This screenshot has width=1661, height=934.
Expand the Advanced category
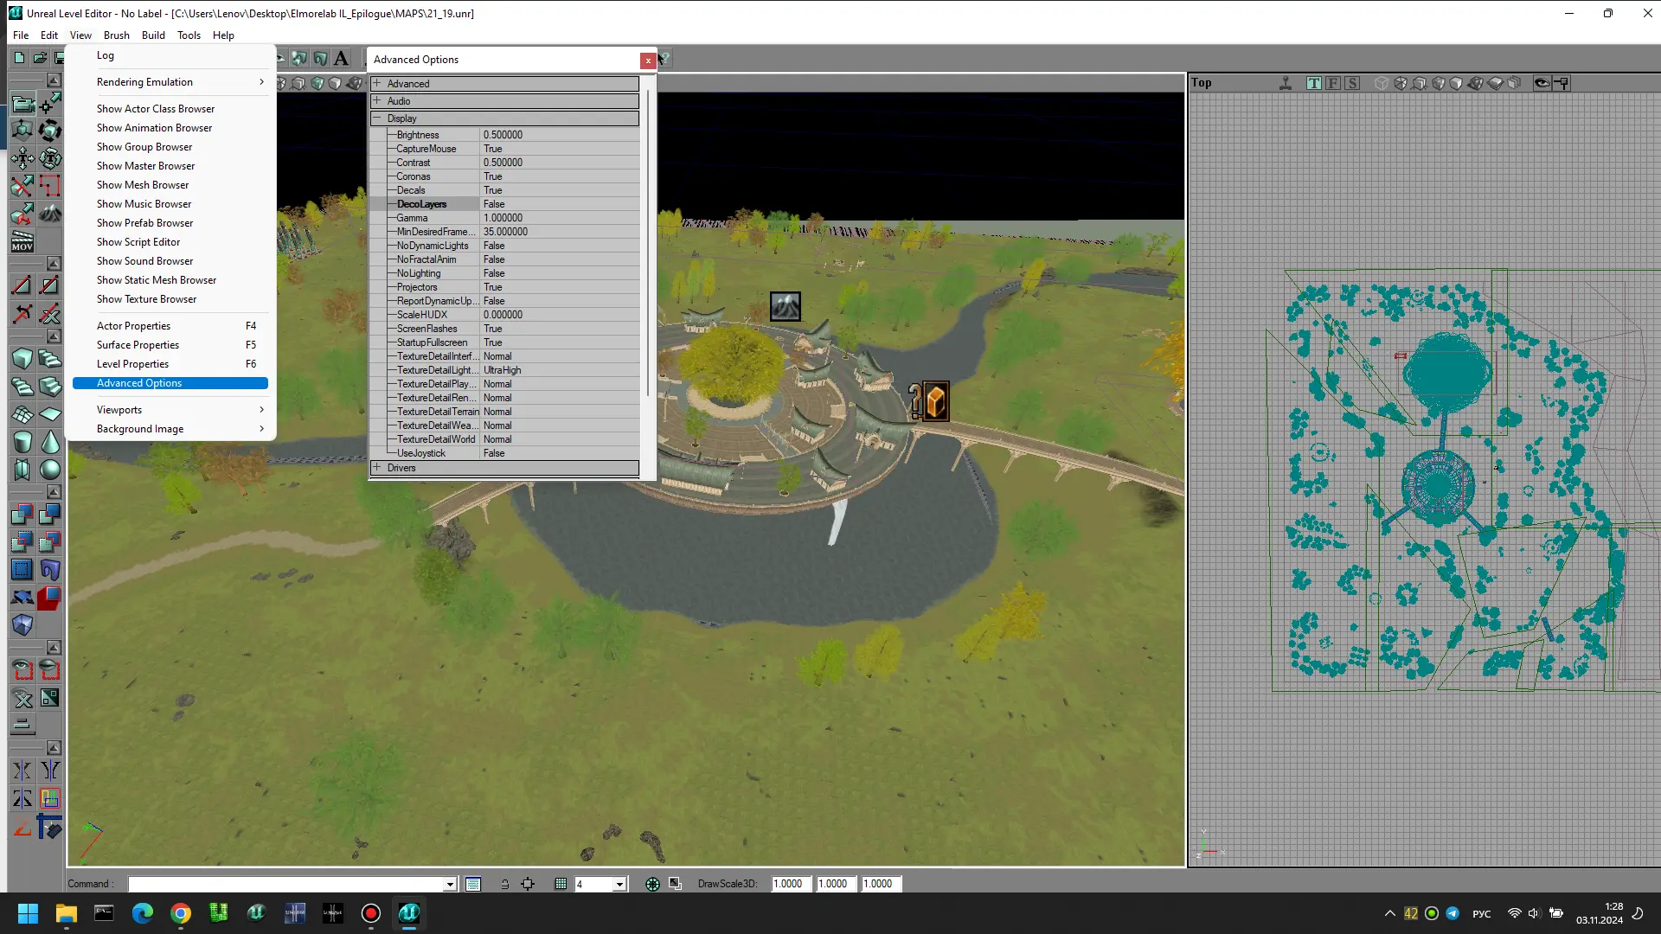click(x=377, y=84)
